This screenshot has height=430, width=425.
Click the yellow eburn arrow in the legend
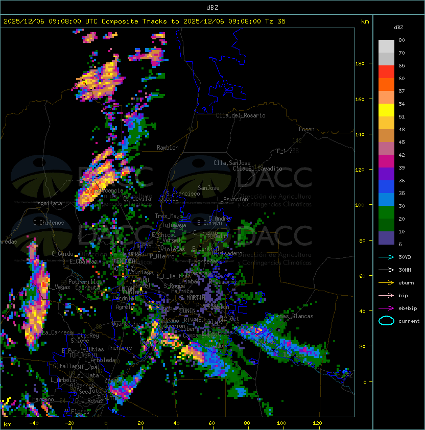(x=386, y=283)
